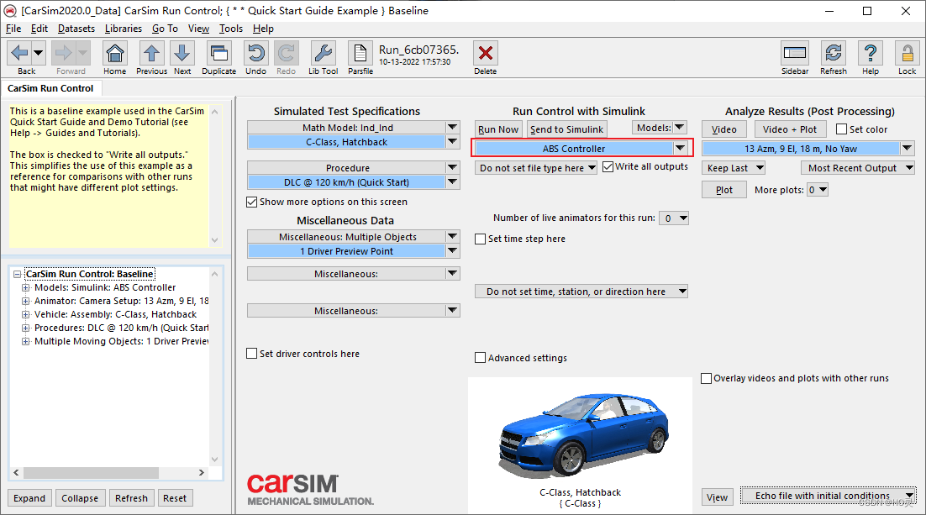
Task: Open Math Model: Ind_Ind dropdown arrow
Action: click(452, 128)
